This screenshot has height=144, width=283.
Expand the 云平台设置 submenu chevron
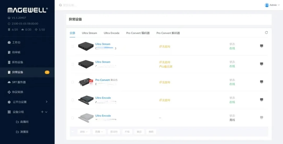46,102
